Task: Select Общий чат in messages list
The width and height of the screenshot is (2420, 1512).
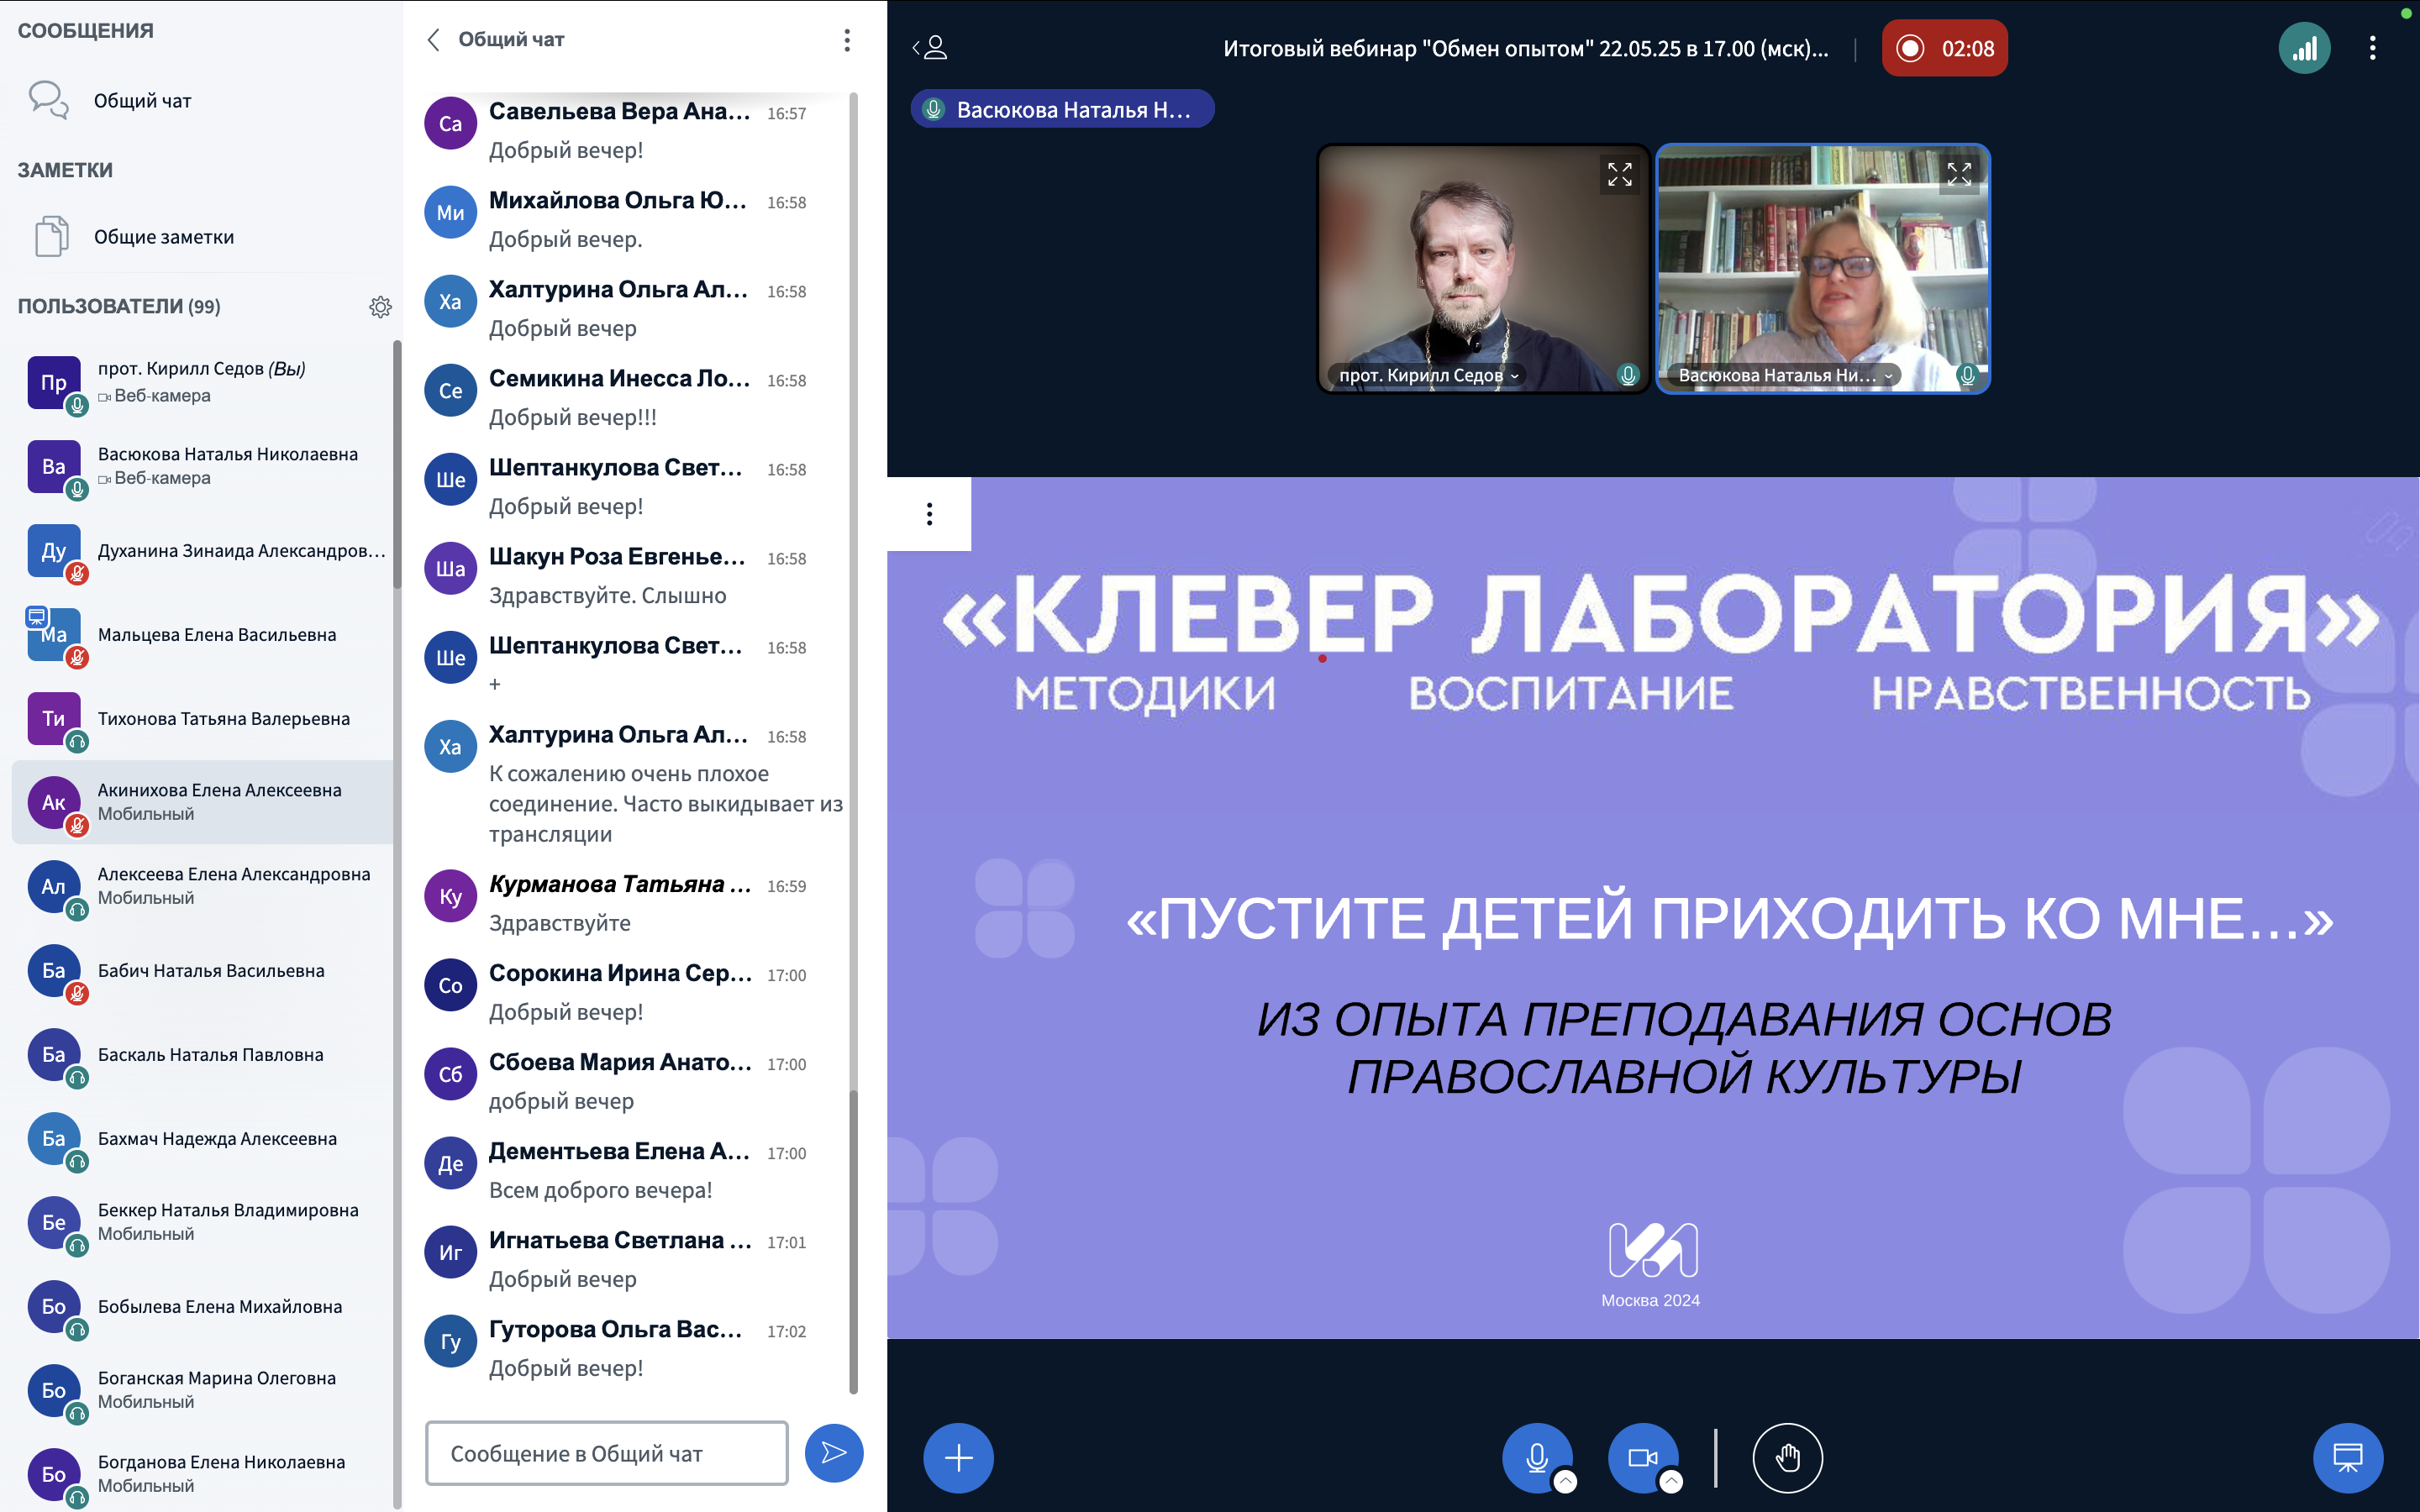Action: point(142,101)
